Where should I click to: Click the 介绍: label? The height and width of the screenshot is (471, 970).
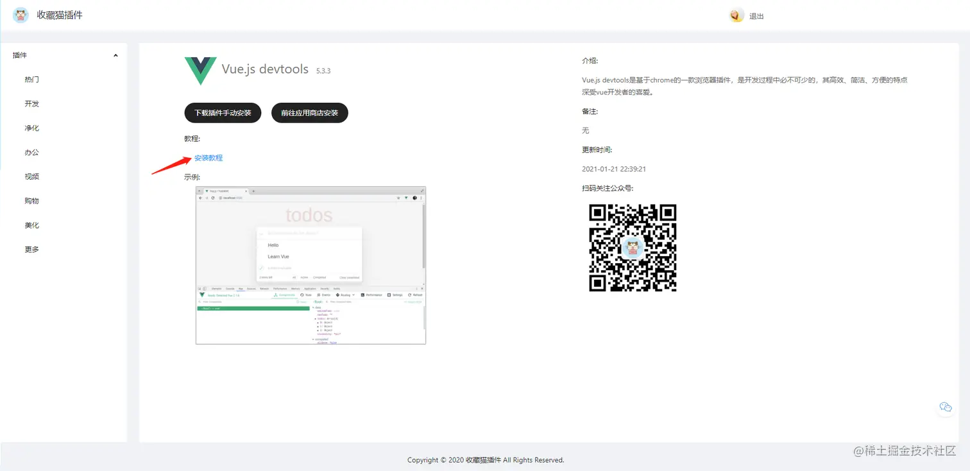(x=590, y=61)
